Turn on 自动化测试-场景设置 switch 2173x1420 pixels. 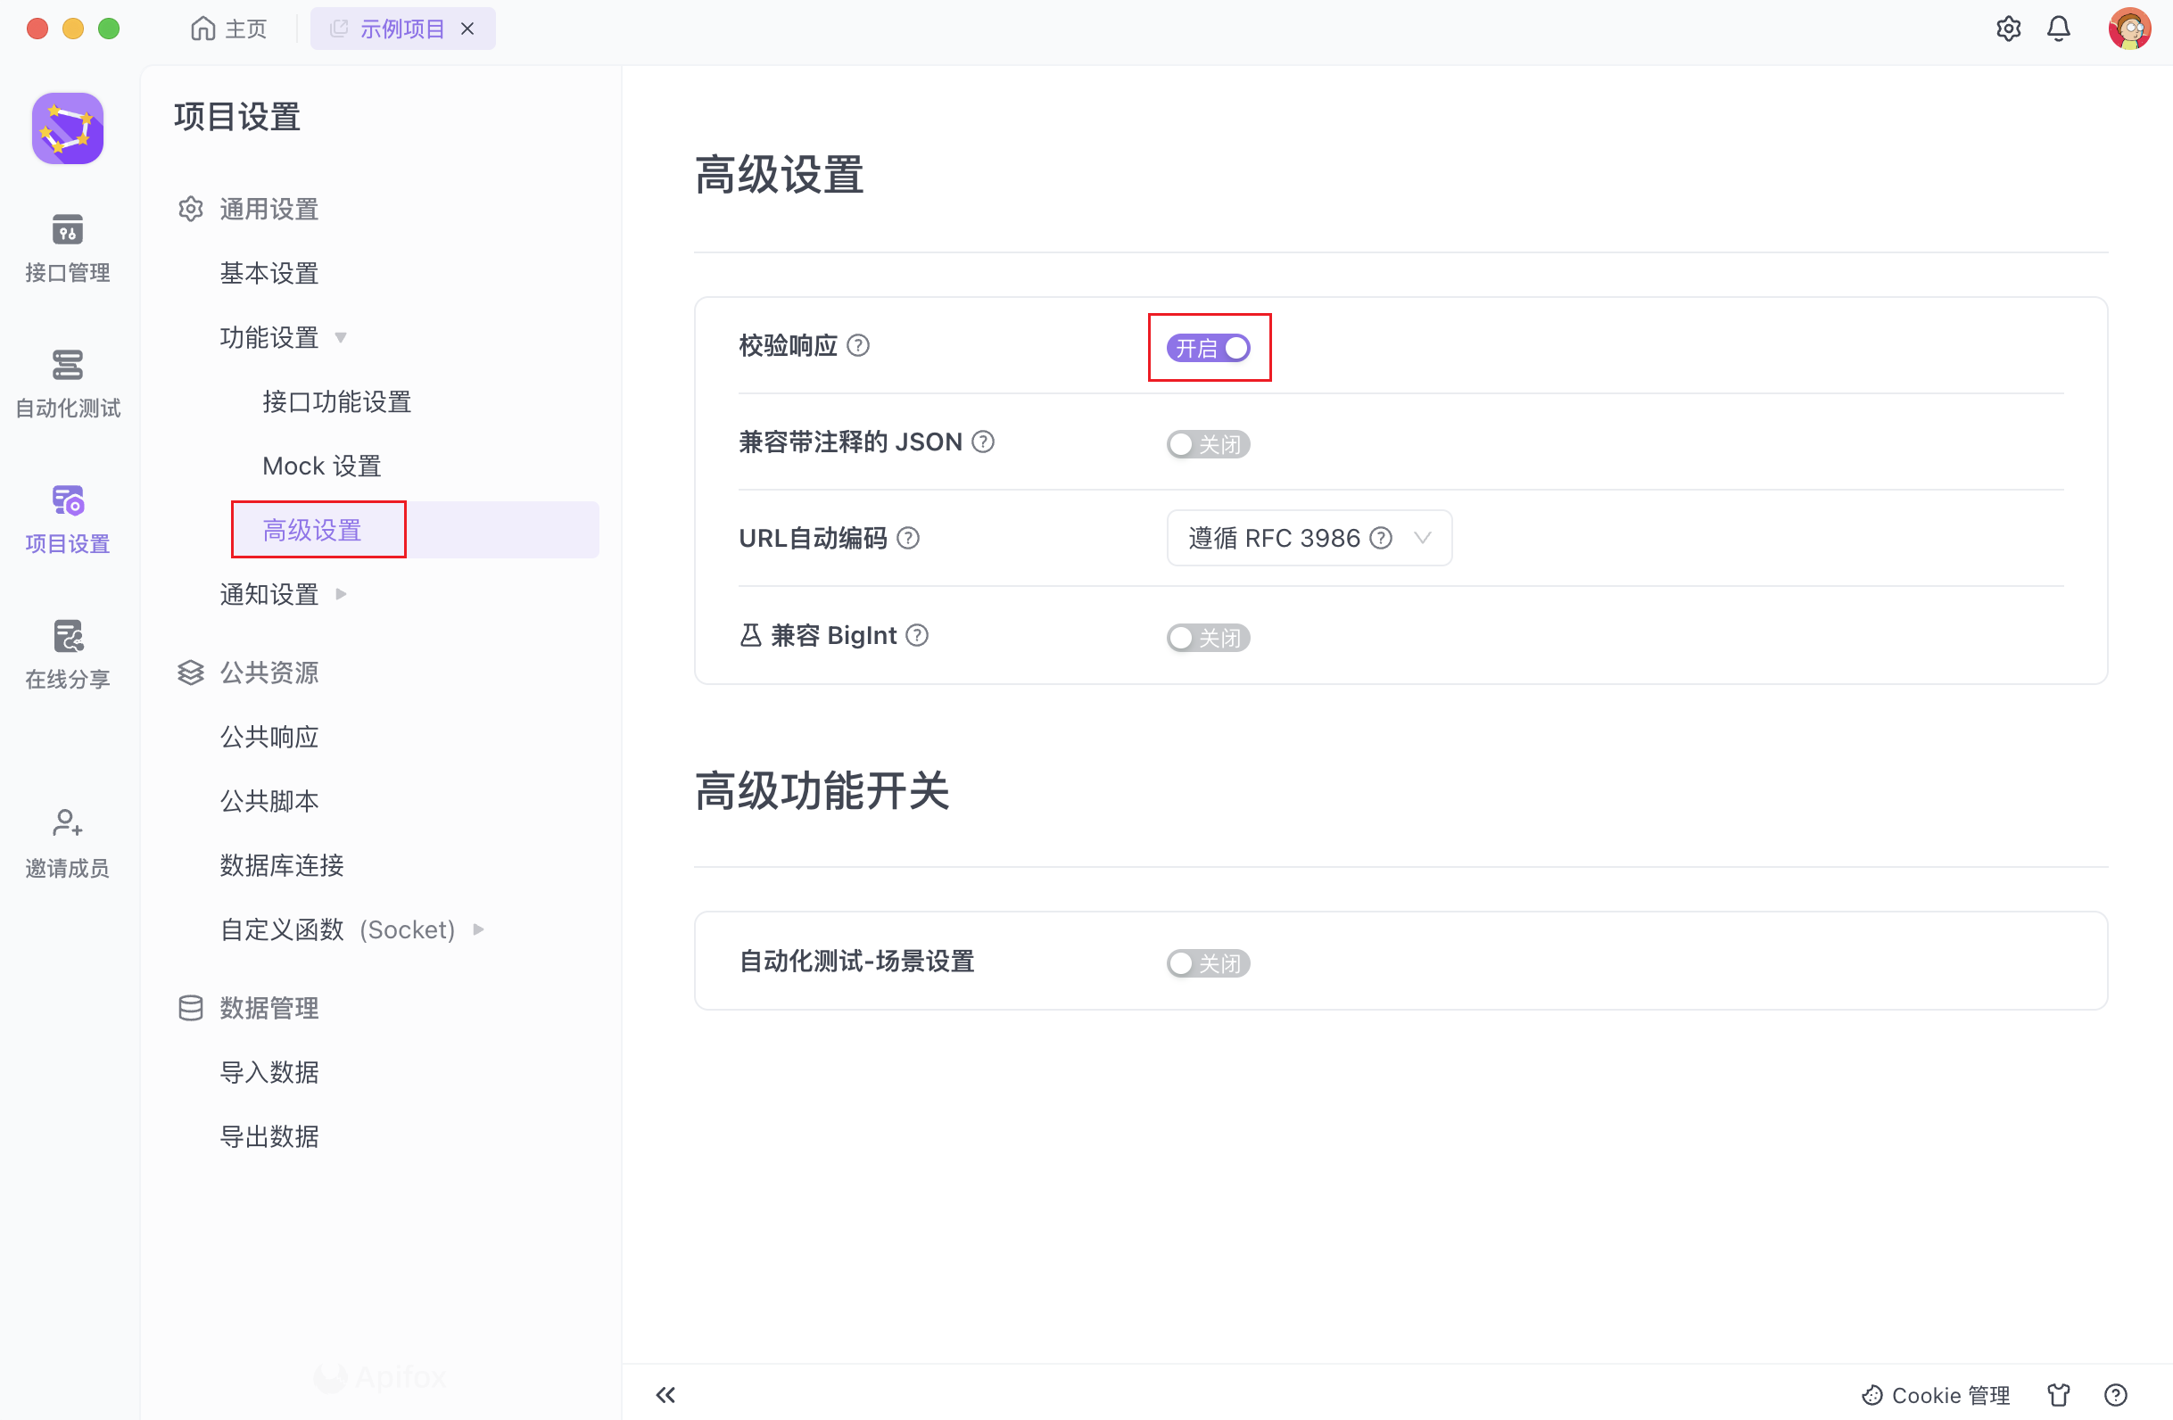tap(1207, 962)
